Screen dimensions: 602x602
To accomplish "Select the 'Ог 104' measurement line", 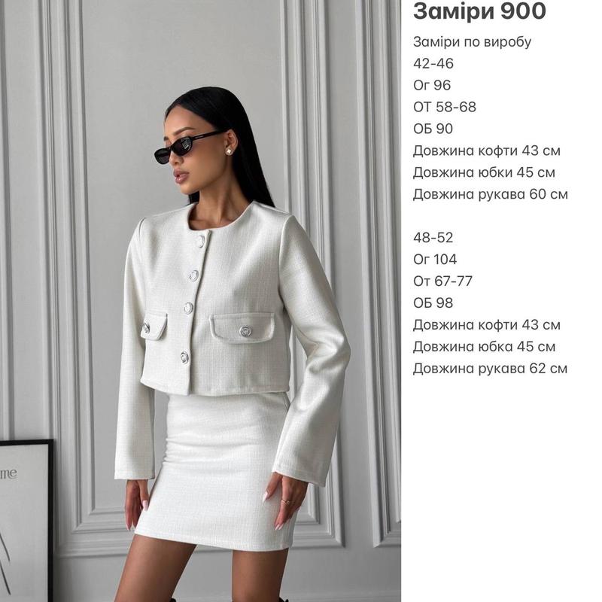I will pos(435,260).
